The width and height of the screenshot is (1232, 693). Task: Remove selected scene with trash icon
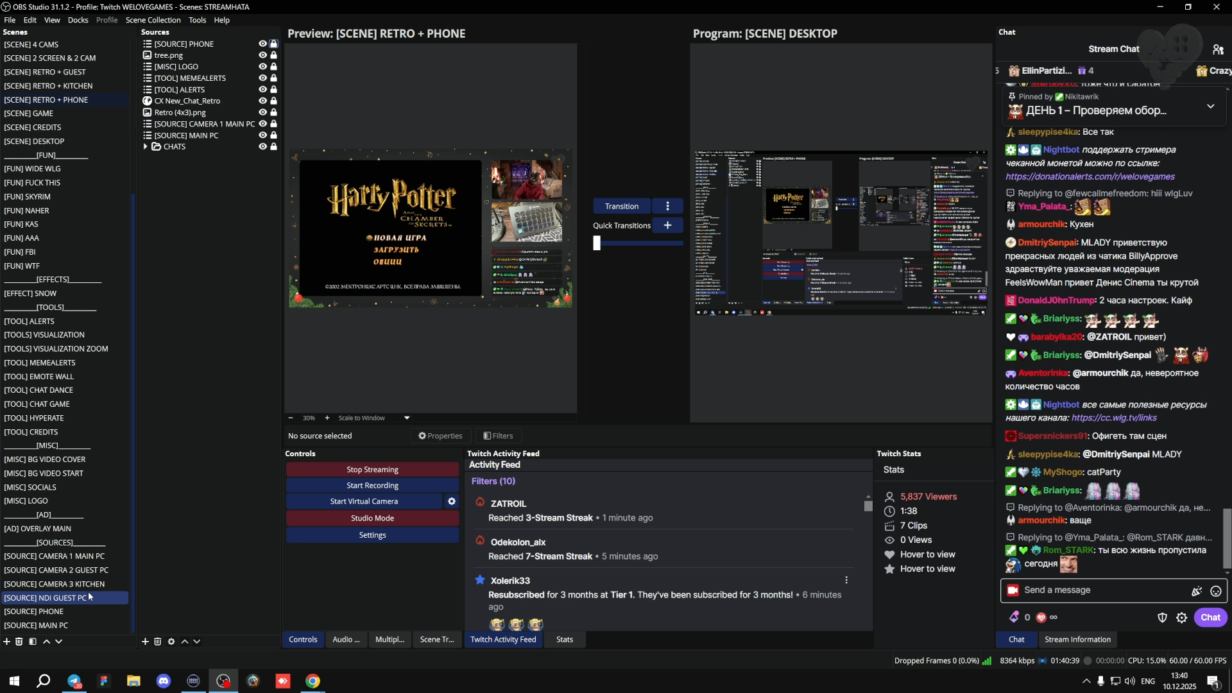click(x=19, y=642)
